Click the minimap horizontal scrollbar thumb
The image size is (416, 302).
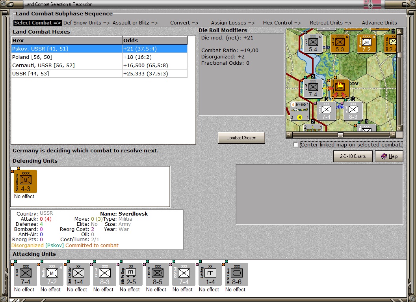pyautogui.click(x=340, y=135)
